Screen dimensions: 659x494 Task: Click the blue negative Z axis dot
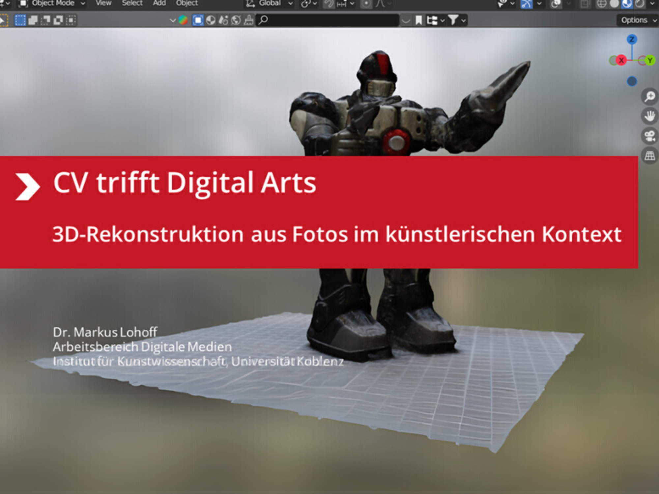(632, 81)
